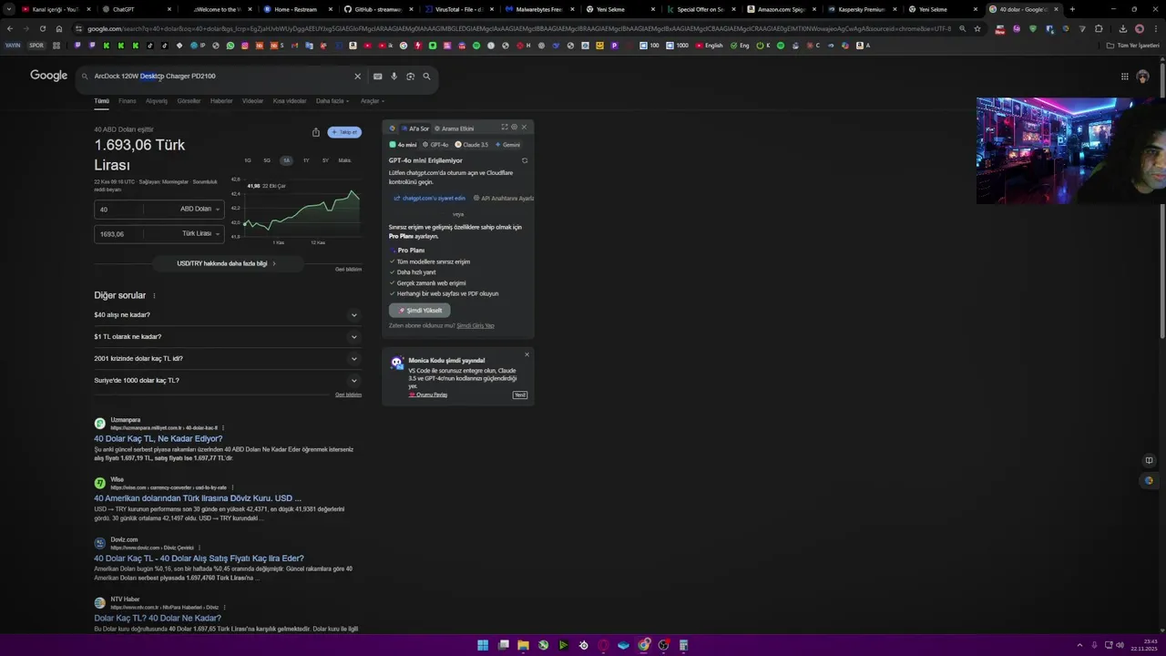Reload the page in browser toolbar
This screenshot has width=1166, height=656.
(42, 28)
